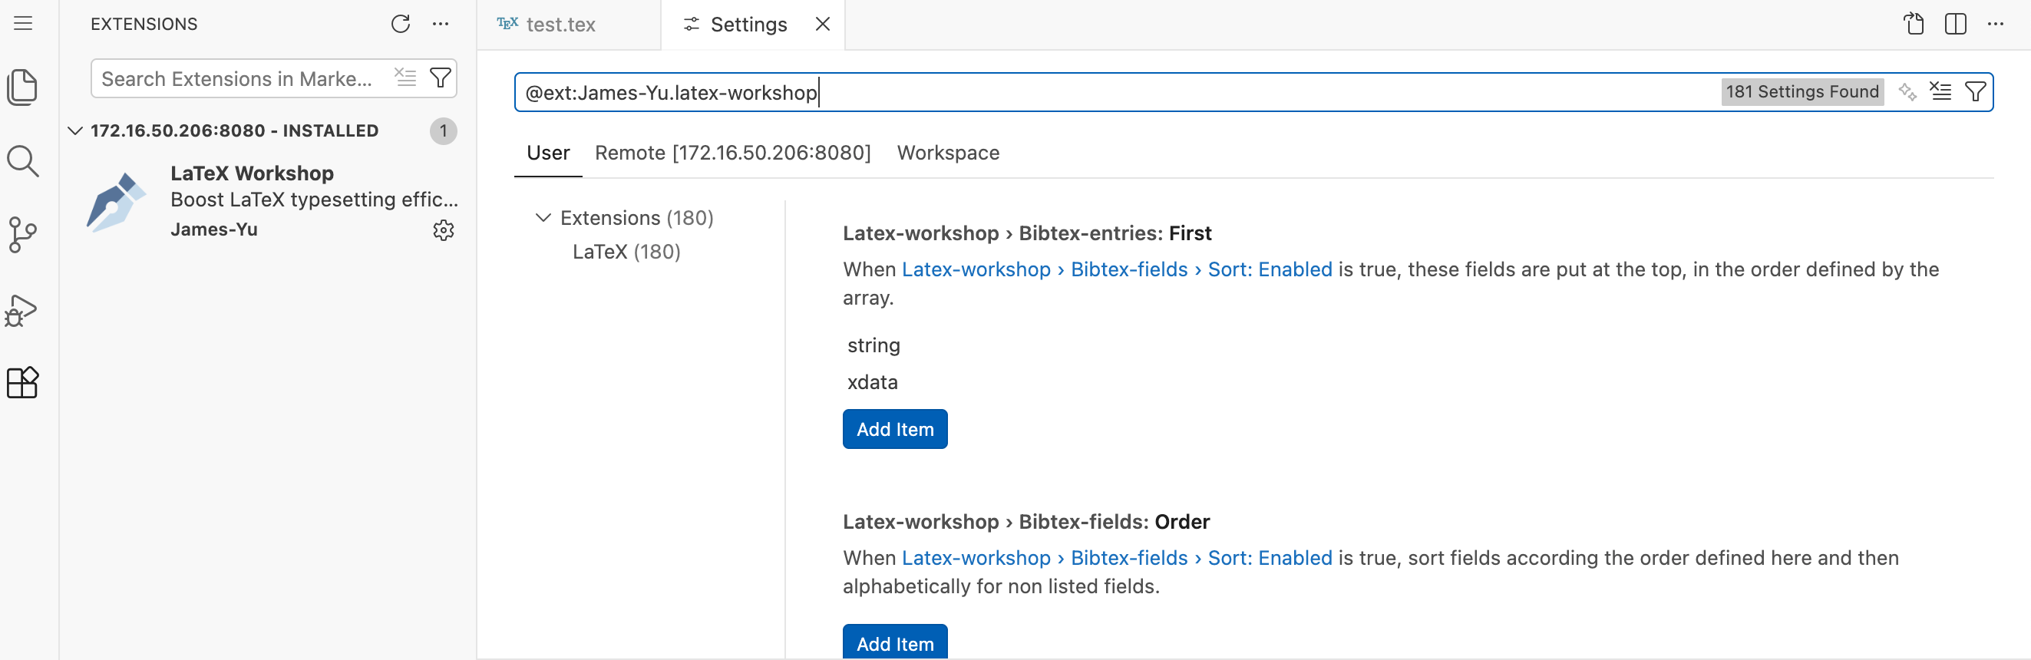Open Extensions panel more actions menu
The width and height of the screenshot is (2031, 660).
440,24
